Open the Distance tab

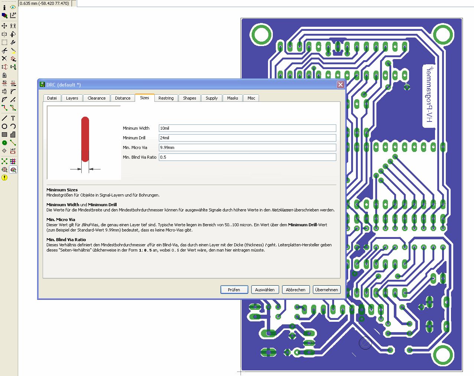[122, 98]
